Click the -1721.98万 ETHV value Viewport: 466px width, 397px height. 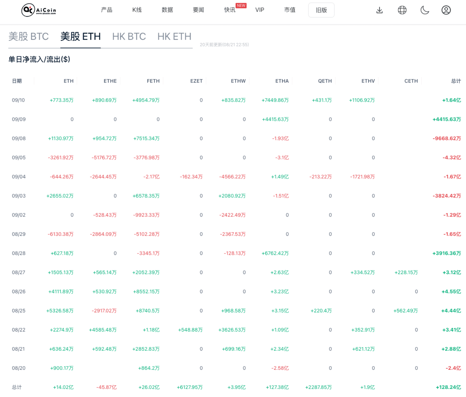pos(362,177)
